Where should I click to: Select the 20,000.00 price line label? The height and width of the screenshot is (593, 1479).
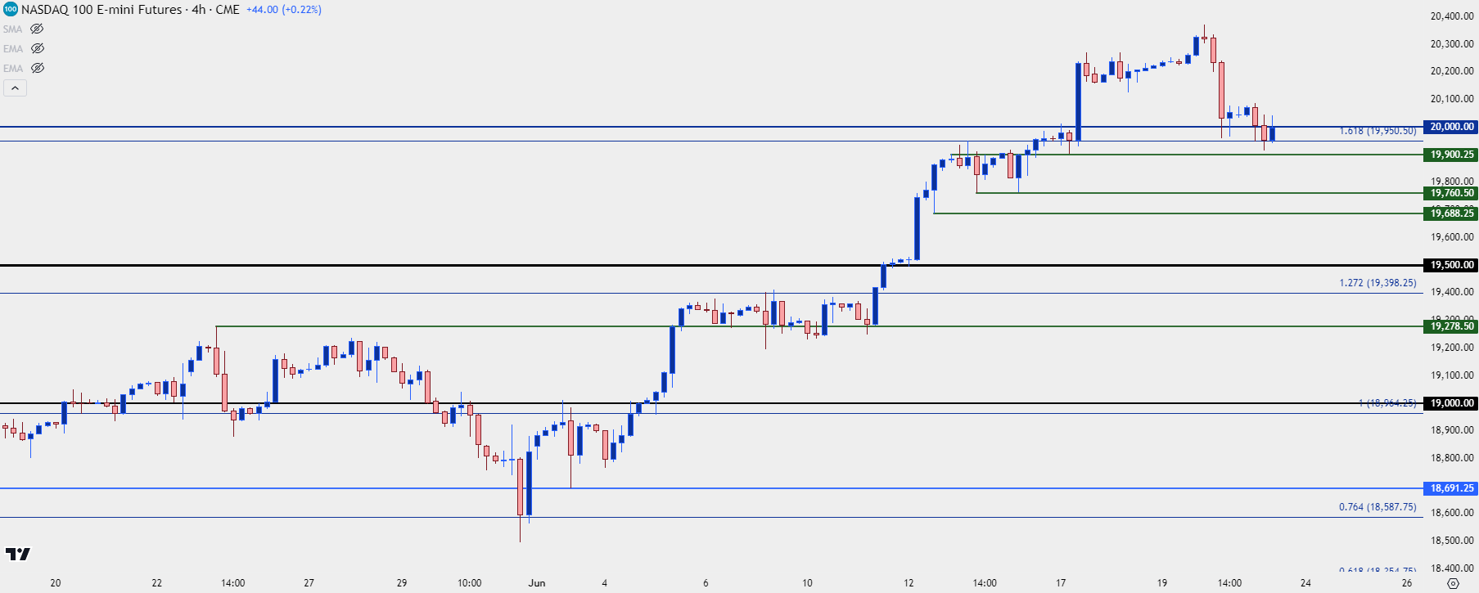click(x=1452, y=127)
